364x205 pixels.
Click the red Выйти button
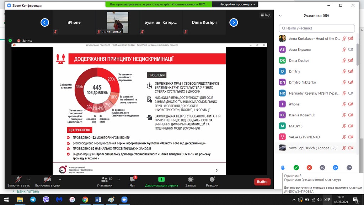[x=262, y=182]
